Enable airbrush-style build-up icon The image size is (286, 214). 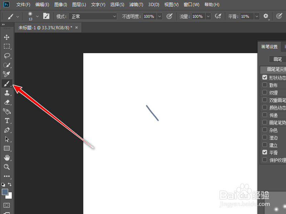coord(218,16)
